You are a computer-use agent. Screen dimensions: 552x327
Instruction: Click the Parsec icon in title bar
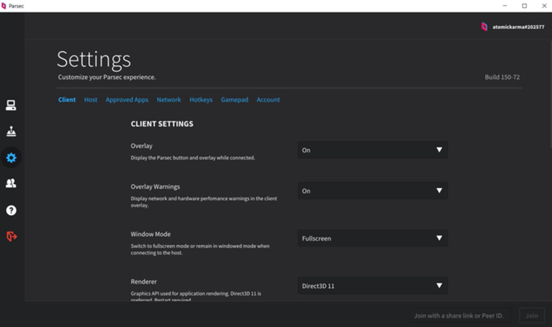pyautogui.click(x=4, y=6)
